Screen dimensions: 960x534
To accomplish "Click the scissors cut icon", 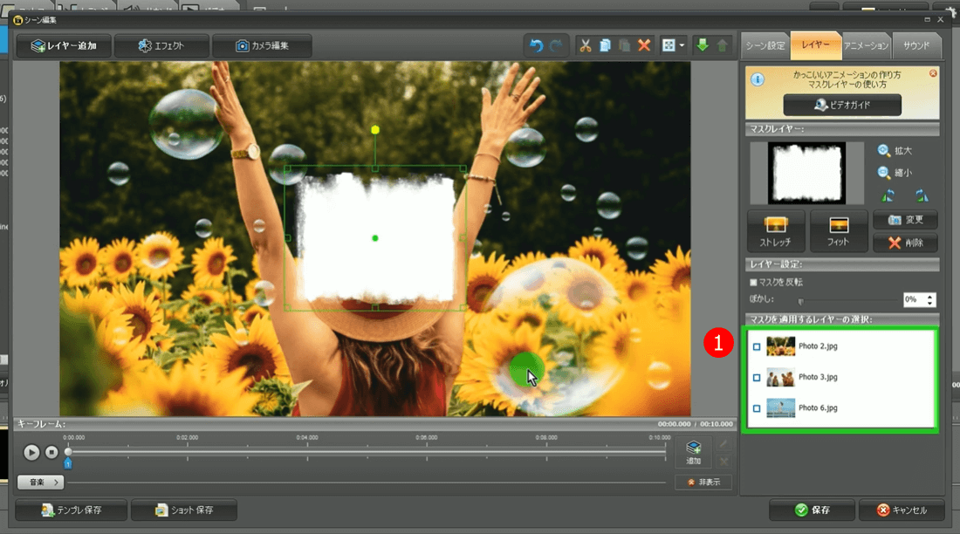I will tap(586, 45).
